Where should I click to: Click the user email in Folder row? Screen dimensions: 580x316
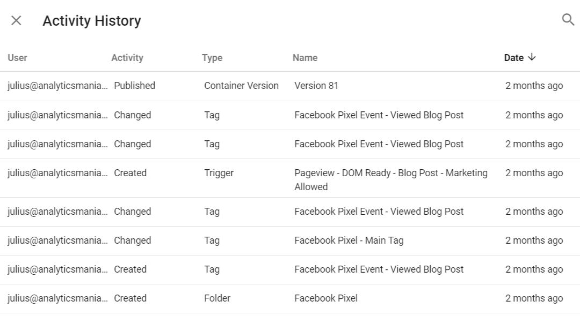(57, 298)
